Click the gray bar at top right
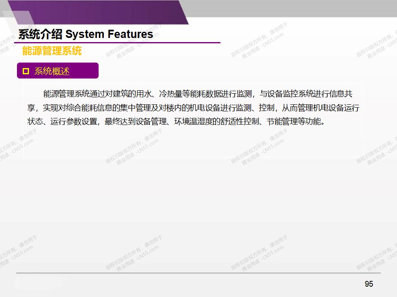 click(x=289, y=8)
